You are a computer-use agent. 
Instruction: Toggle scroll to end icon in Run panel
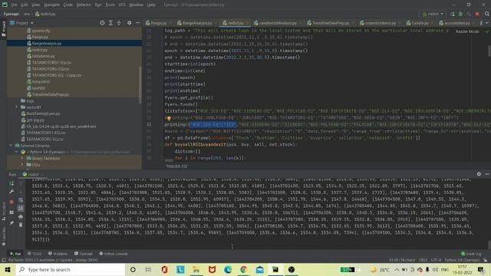pos(21,208)
